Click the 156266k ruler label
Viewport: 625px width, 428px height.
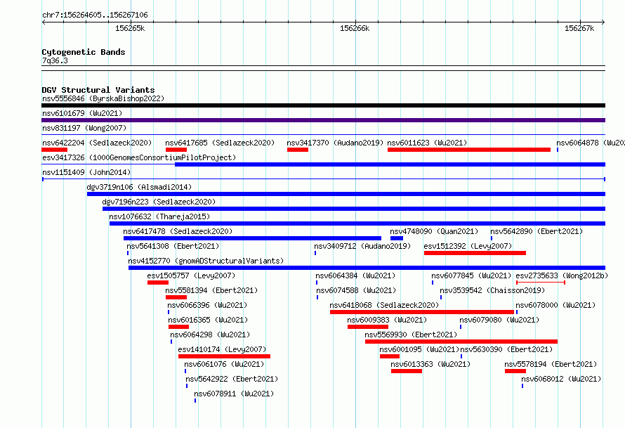point(355,28)
